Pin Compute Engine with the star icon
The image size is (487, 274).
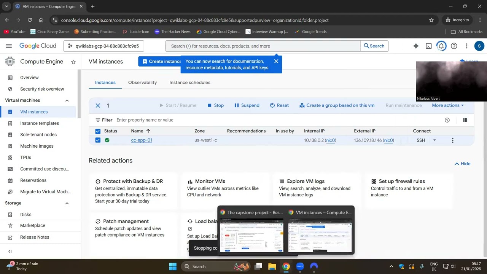pos(73,62)
